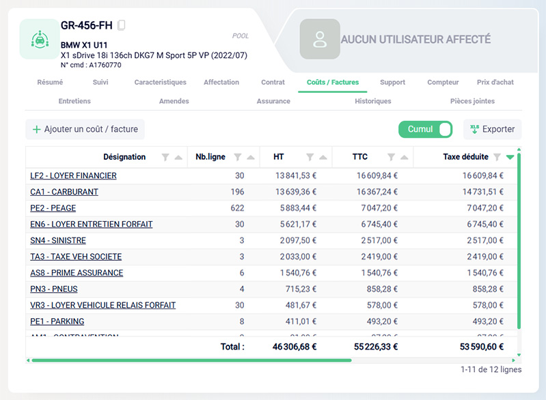546x400 pixels.
Task: Click the horizontal scrollbar under the table
Action: click(x=191, y=360)
